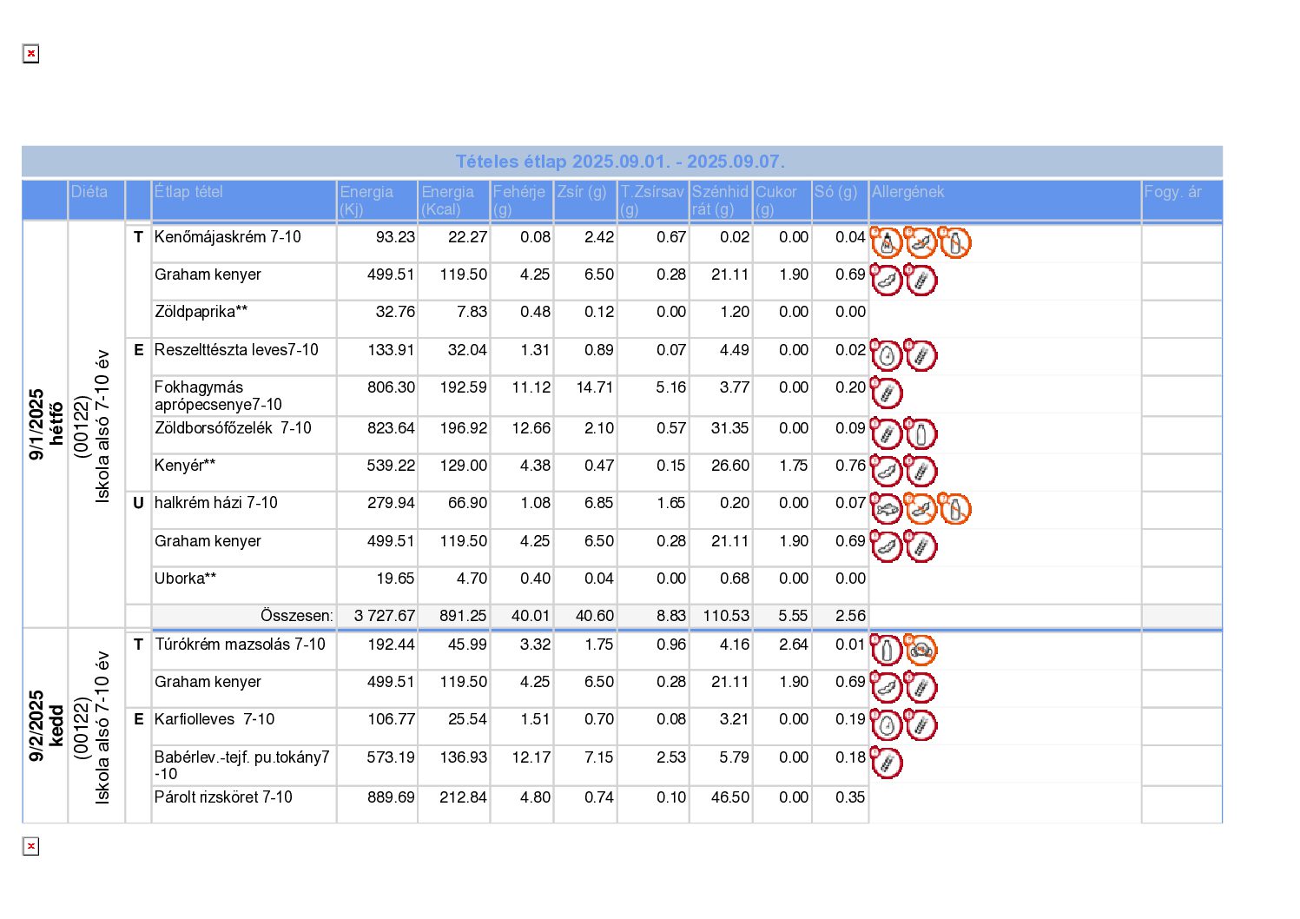Click the broken image icon at bottom left

pyautogui.click(x=31, y=846)
